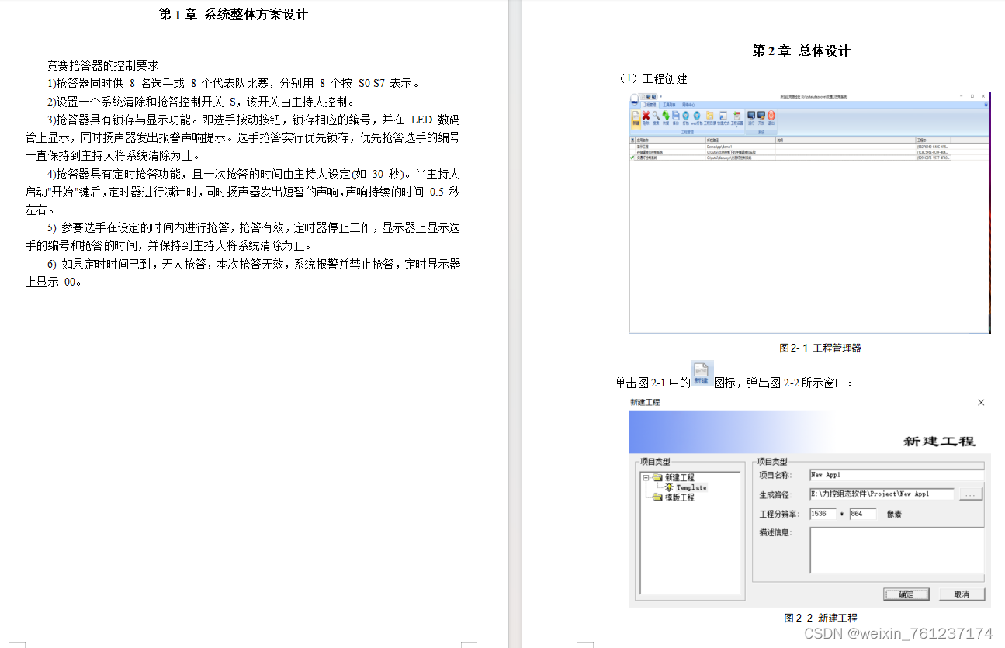Click the 确定 confirm button

click(x=906, y=594)
